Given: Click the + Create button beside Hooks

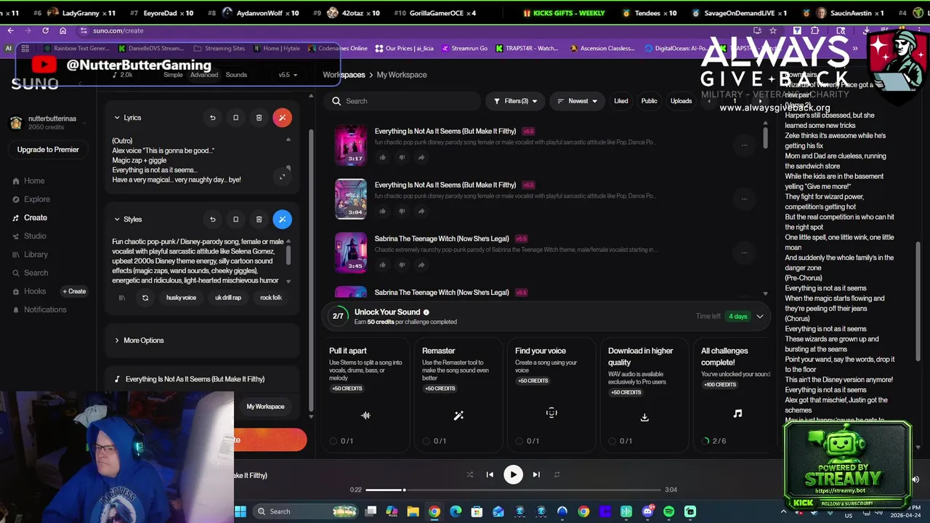Looking at the screenshot, I should click(x=74, y=291).
